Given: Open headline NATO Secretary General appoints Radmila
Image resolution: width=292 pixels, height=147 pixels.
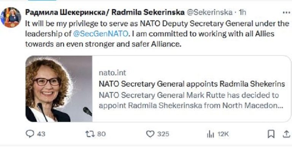Looking at the screenshot, I should click(x=192, y=84).
